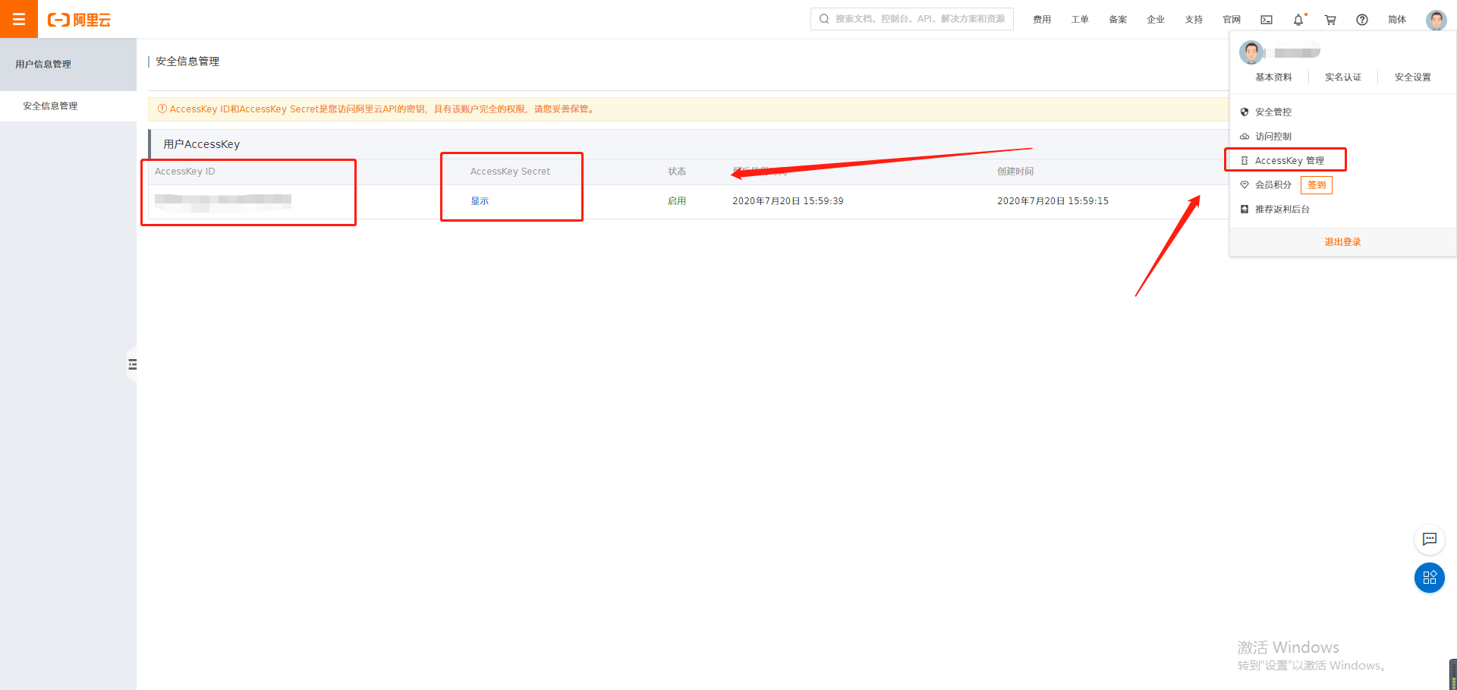Click the 安全信息管理 page title
Image resolution: width=1457 pixels, height=690 pixels.
point(187,61)
